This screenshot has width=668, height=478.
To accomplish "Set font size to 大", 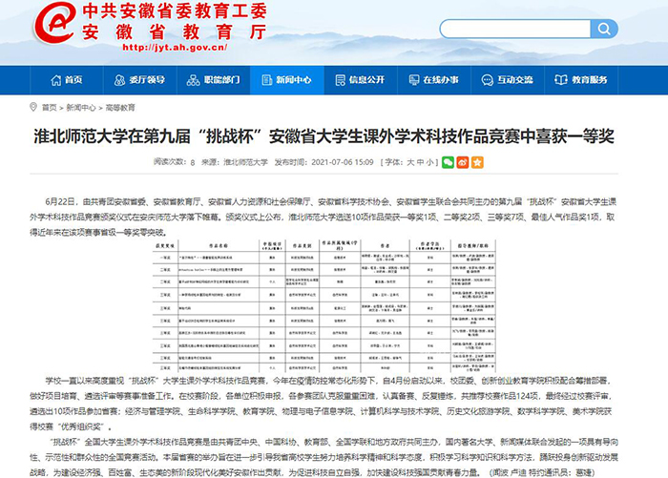I will pos(410,162).
